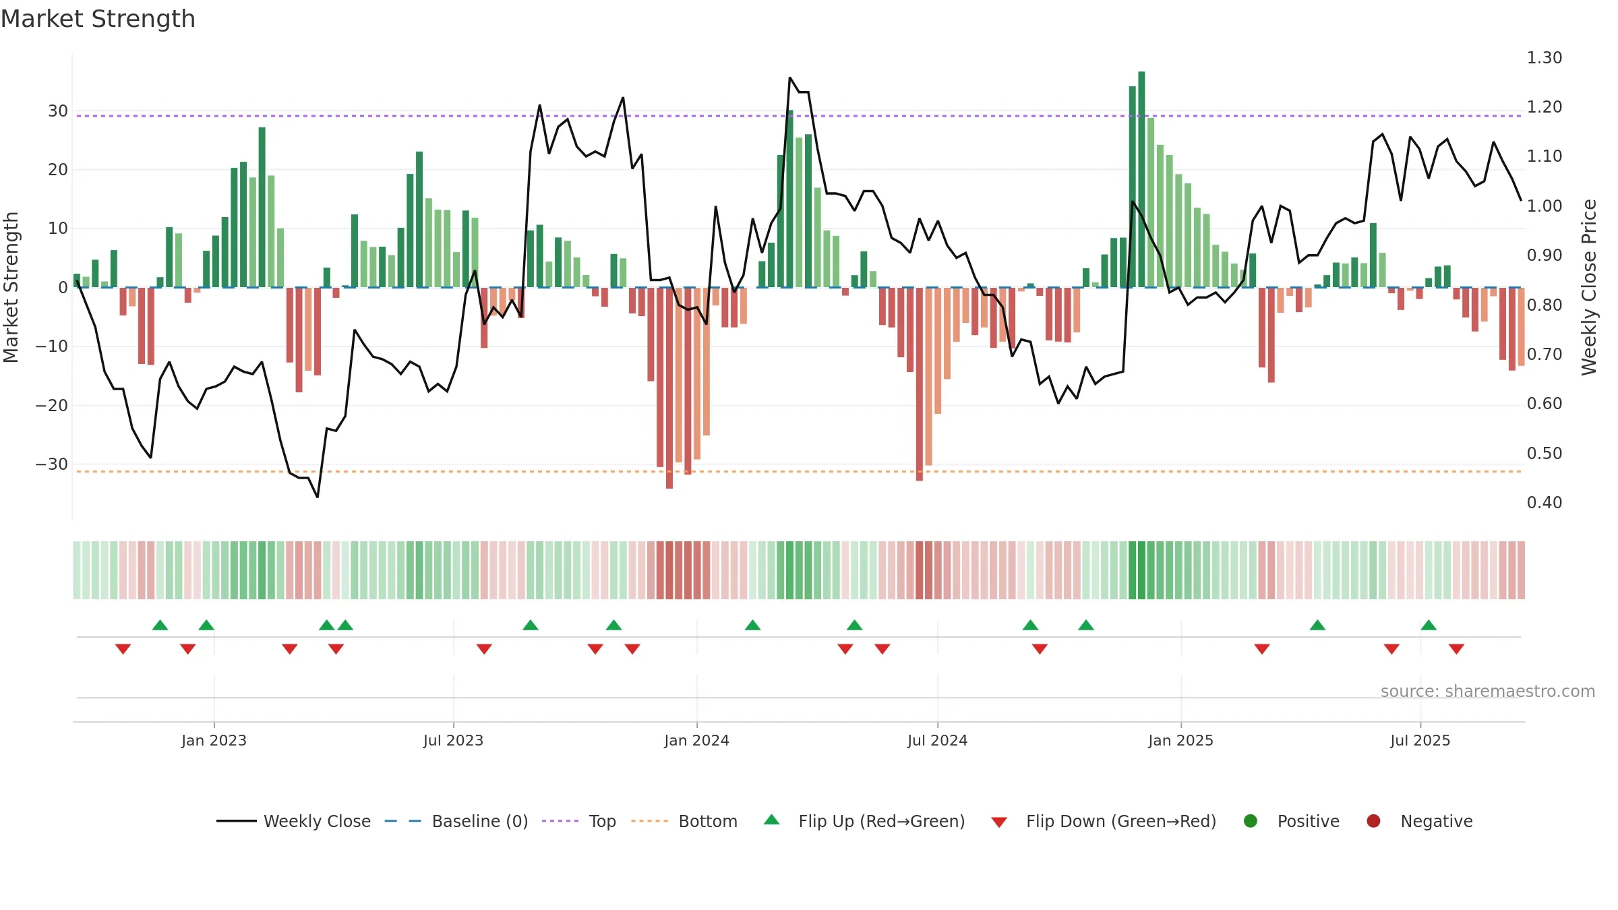Click the Jan 2023 axis label
This screenshot has width=1618, height=910.
click(x=214, y=740)
